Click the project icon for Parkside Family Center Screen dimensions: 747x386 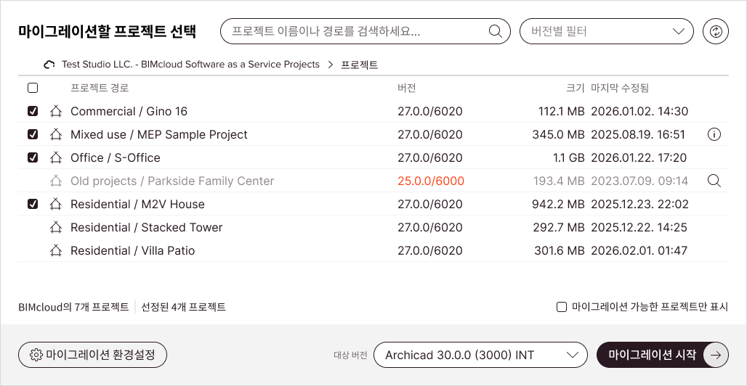point(56,181)
